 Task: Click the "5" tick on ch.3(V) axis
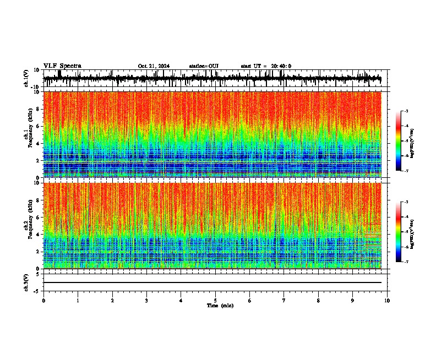click(x=39, y=274)
